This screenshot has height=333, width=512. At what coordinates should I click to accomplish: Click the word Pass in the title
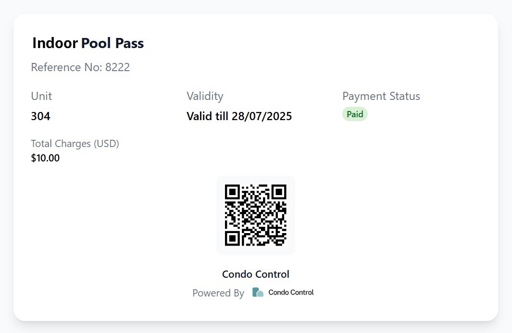coord(130,43)
